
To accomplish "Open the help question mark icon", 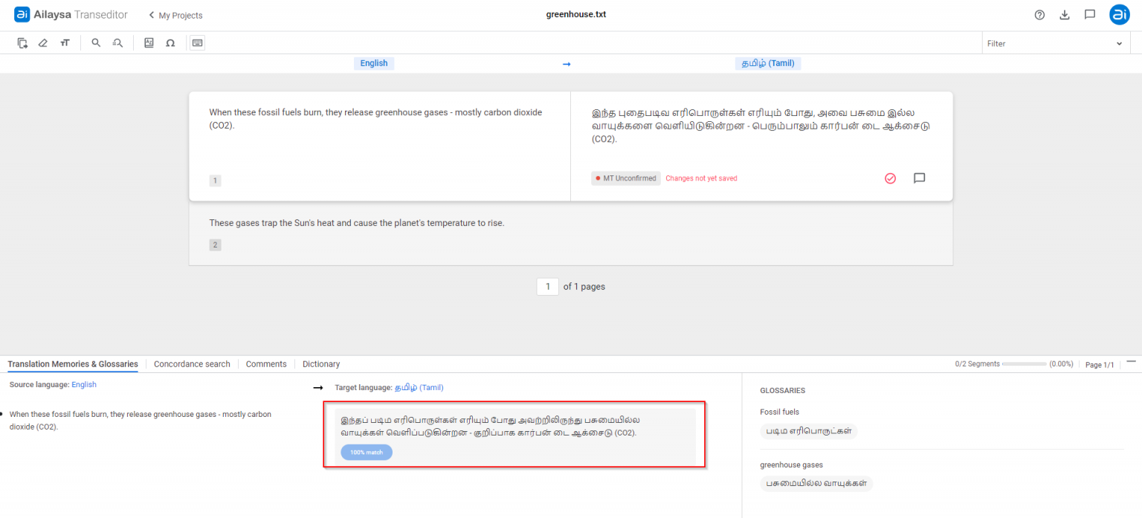I will (1039, 14).
